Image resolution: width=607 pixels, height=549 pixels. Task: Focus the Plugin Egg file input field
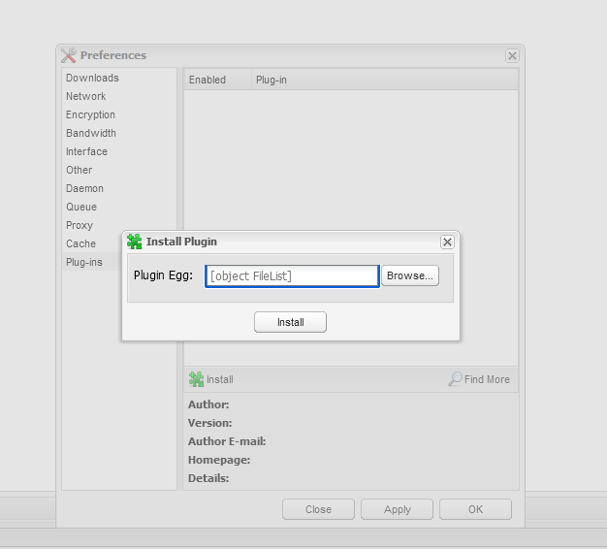(x=292, y=276)
